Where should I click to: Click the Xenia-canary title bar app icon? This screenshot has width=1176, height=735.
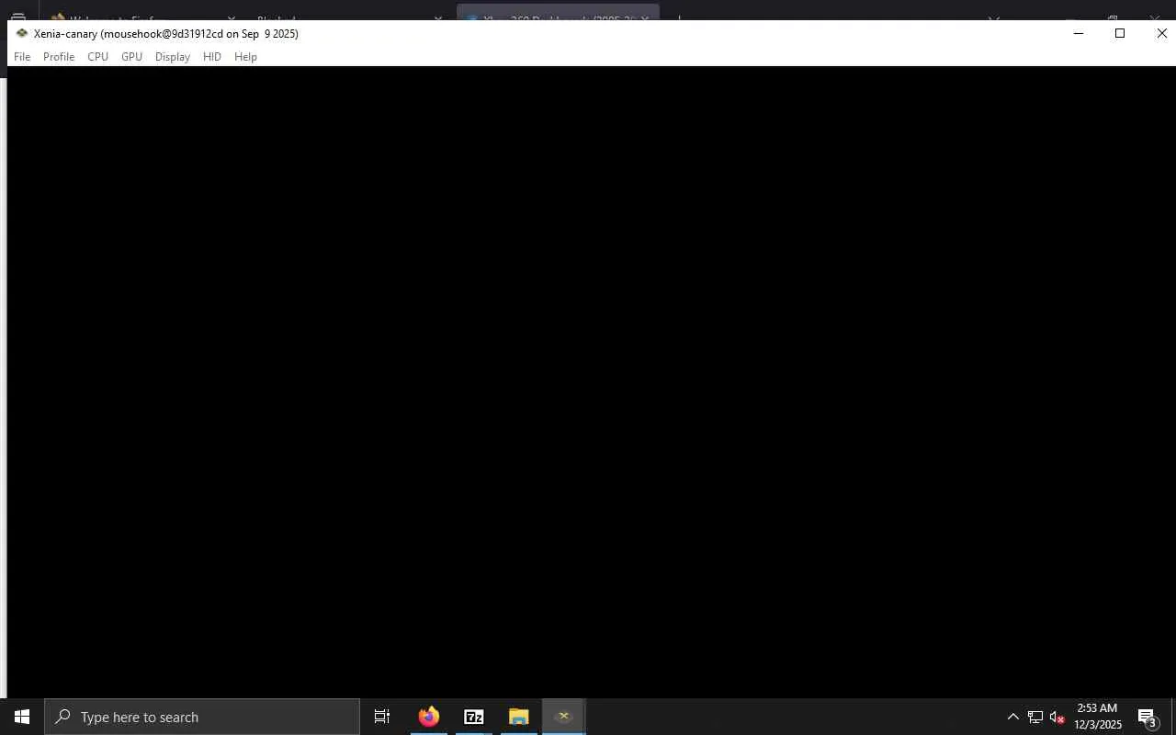point(22,33)
